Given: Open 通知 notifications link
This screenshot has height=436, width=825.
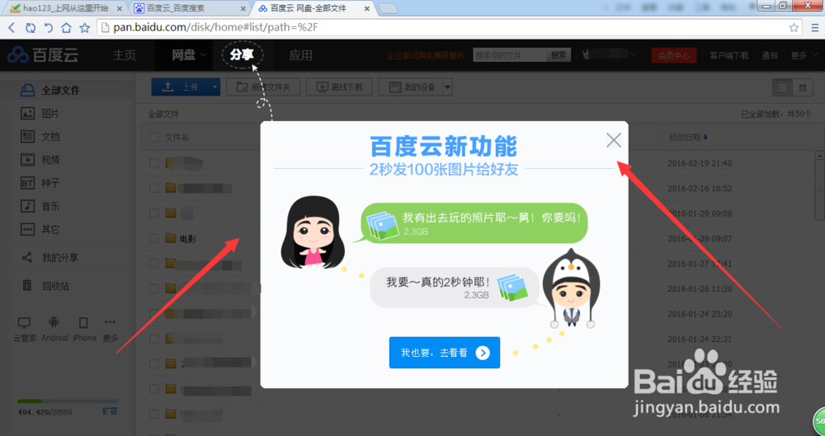Looking at the screenshot, I should click(770, 55).
